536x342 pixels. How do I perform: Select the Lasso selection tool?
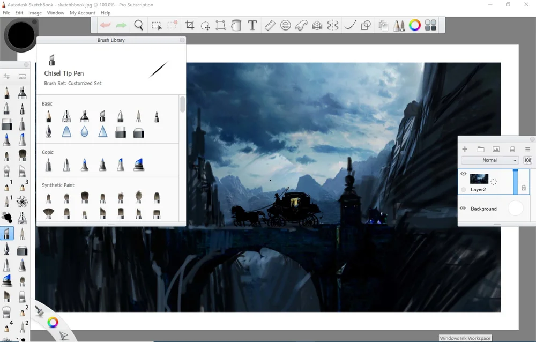pos(157,25)
